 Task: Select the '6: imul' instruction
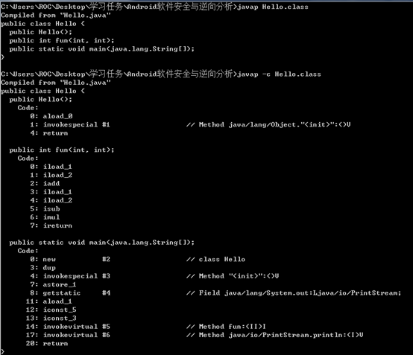pyautogui.click(x=45, y=217)
